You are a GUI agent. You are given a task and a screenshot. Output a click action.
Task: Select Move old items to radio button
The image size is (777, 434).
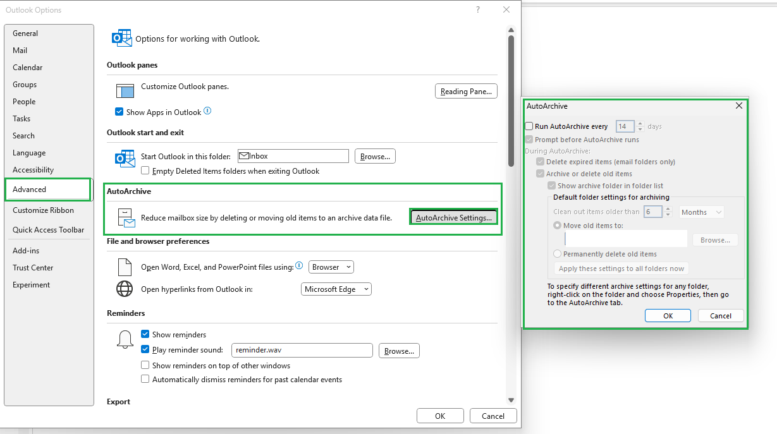[x=558, y=226]
